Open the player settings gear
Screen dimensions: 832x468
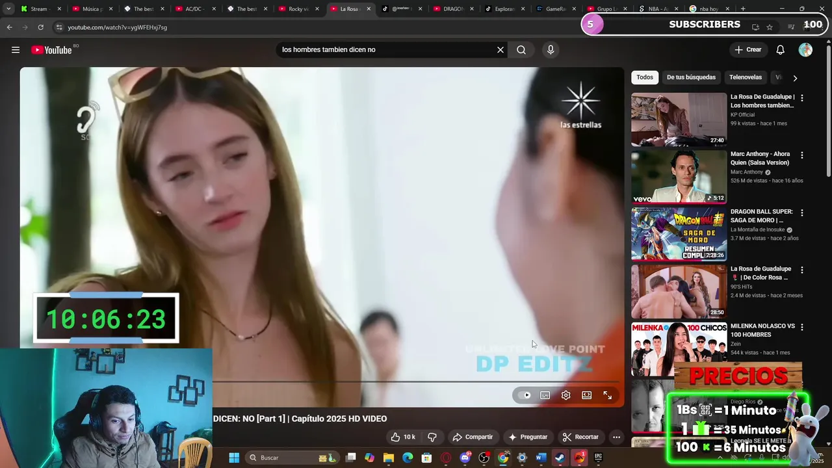(566, 395)
